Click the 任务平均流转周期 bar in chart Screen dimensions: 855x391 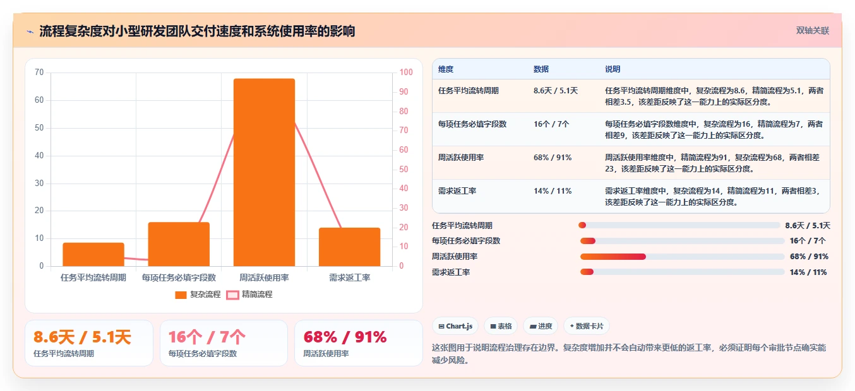(93, 254)
